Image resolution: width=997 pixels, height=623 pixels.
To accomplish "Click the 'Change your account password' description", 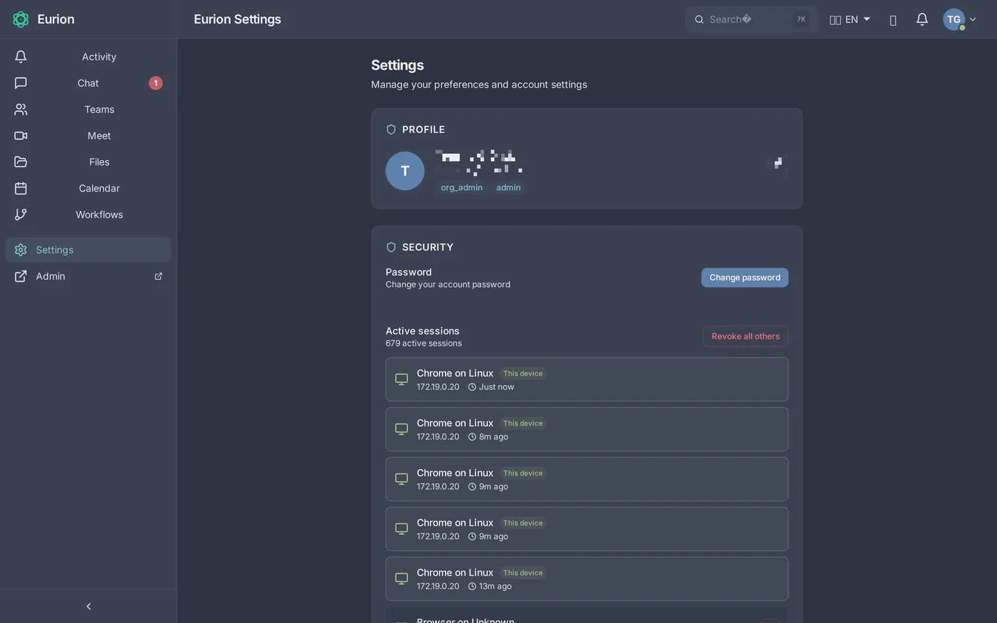I will [448, 285].
